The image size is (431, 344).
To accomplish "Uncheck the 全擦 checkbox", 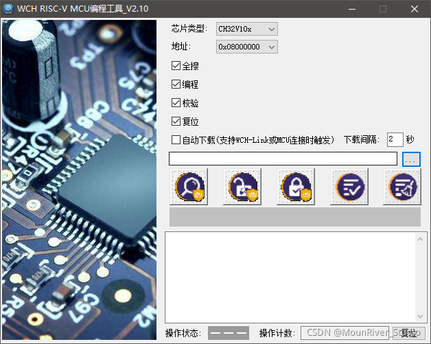I will coord(176,66).
